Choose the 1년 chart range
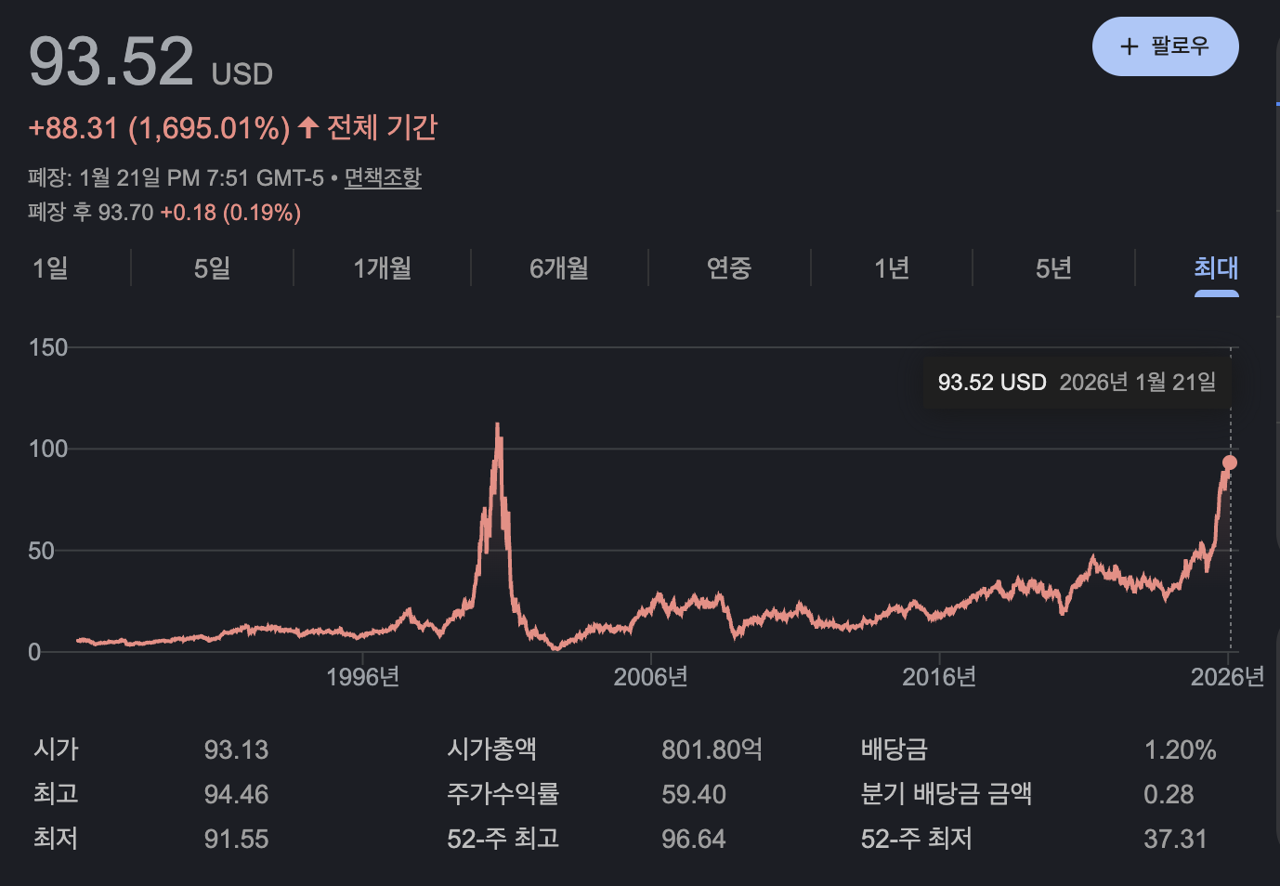Viewport: 1280px width, 886px height. [x=892, y=268]
